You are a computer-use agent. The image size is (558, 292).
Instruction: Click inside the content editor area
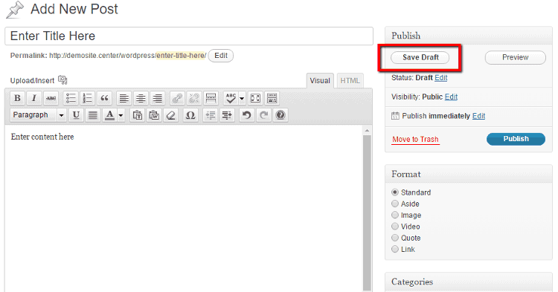coord(183,208)
